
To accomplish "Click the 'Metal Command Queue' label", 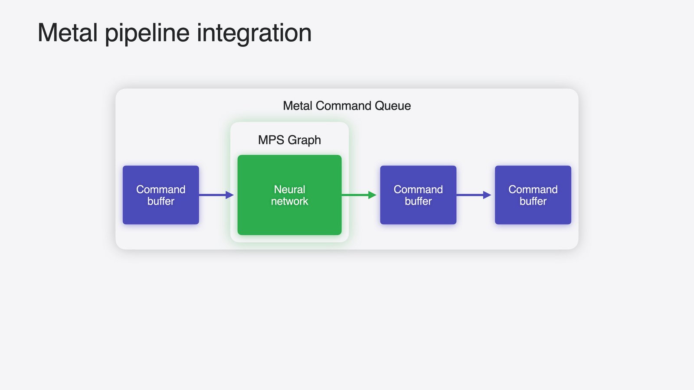I will pos(347,106).
